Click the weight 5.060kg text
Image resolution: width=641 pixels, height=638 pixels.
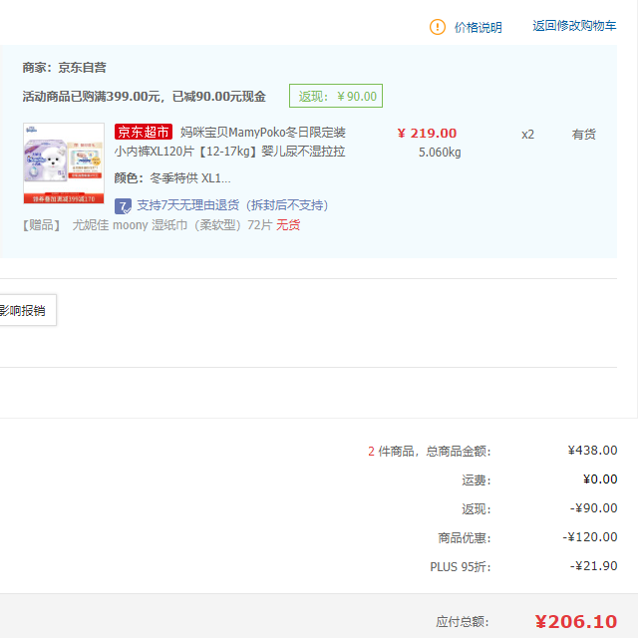coord(440,153)
